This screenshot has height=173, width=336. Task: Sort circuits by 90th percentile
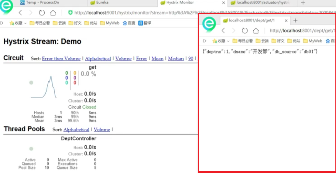point(191,59)
